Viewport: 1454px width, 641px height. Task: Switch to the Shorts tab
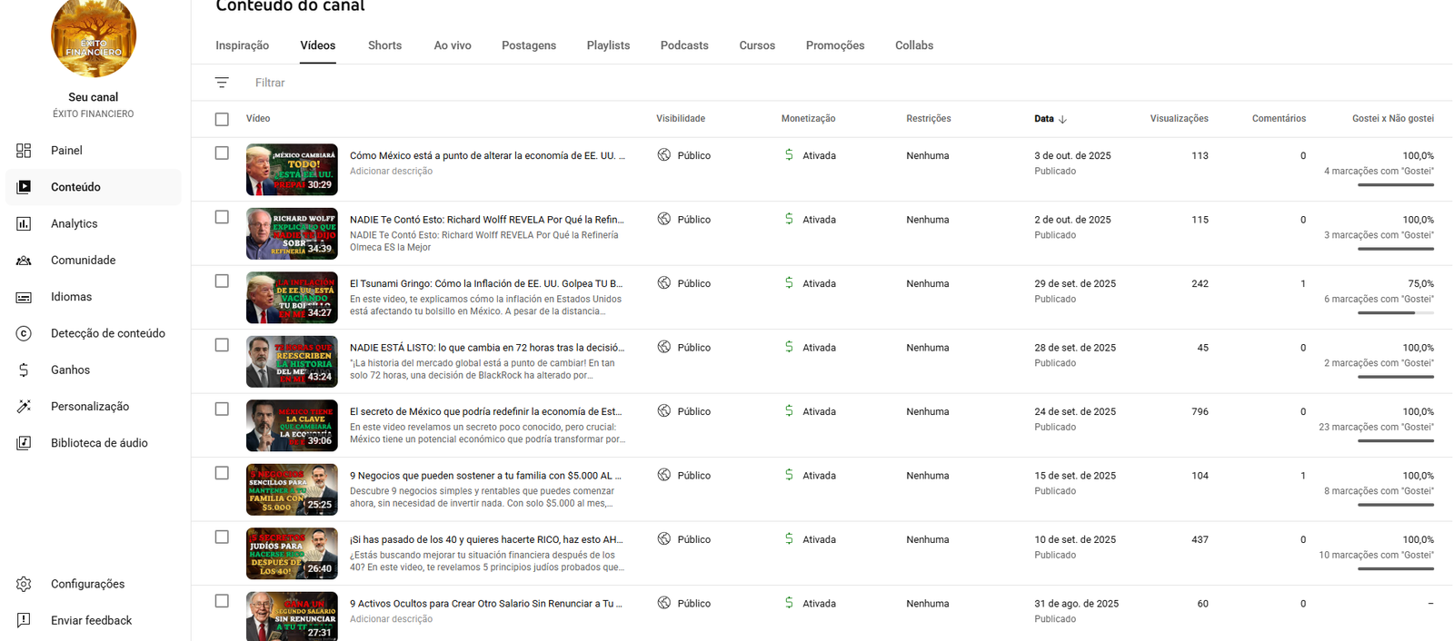(384, 45)
